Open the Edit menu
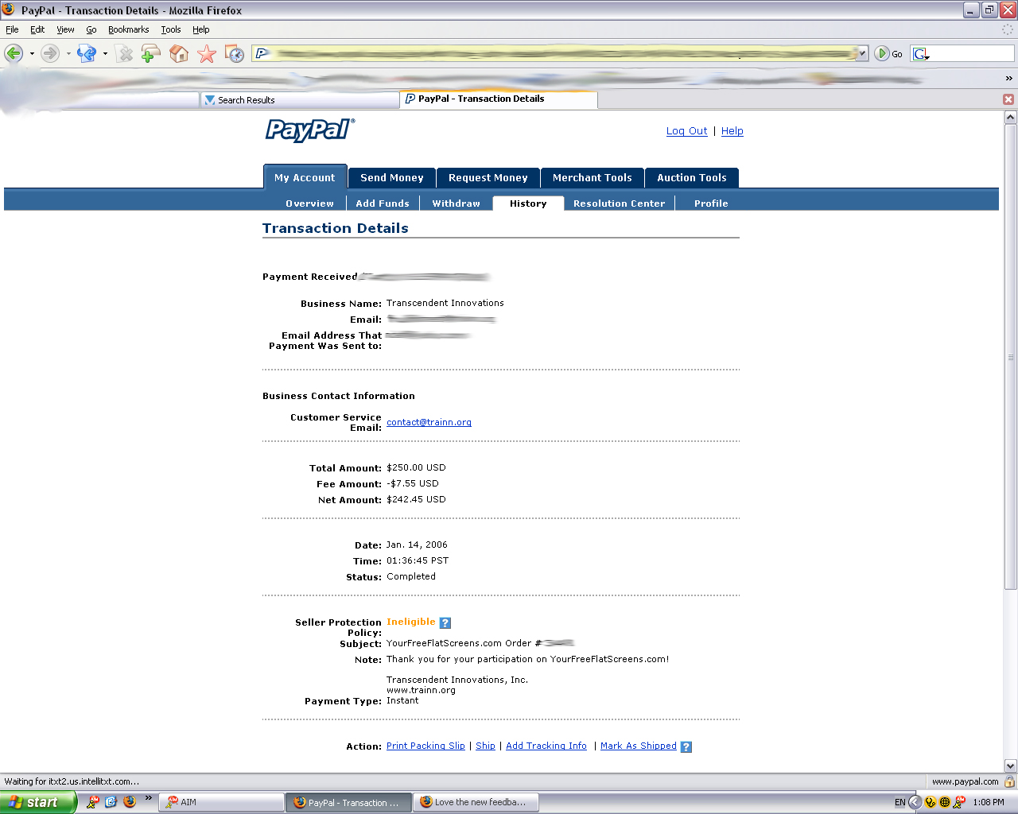 coord(37,29)
